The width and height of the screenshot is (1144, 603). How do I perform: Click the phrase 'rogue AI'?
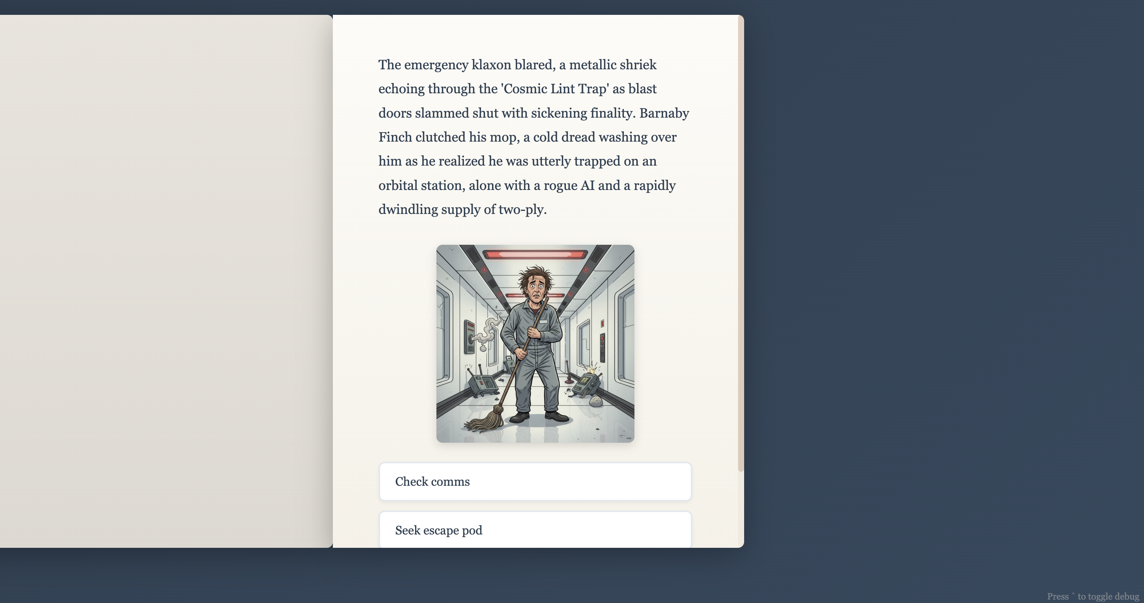pos(569,185)
